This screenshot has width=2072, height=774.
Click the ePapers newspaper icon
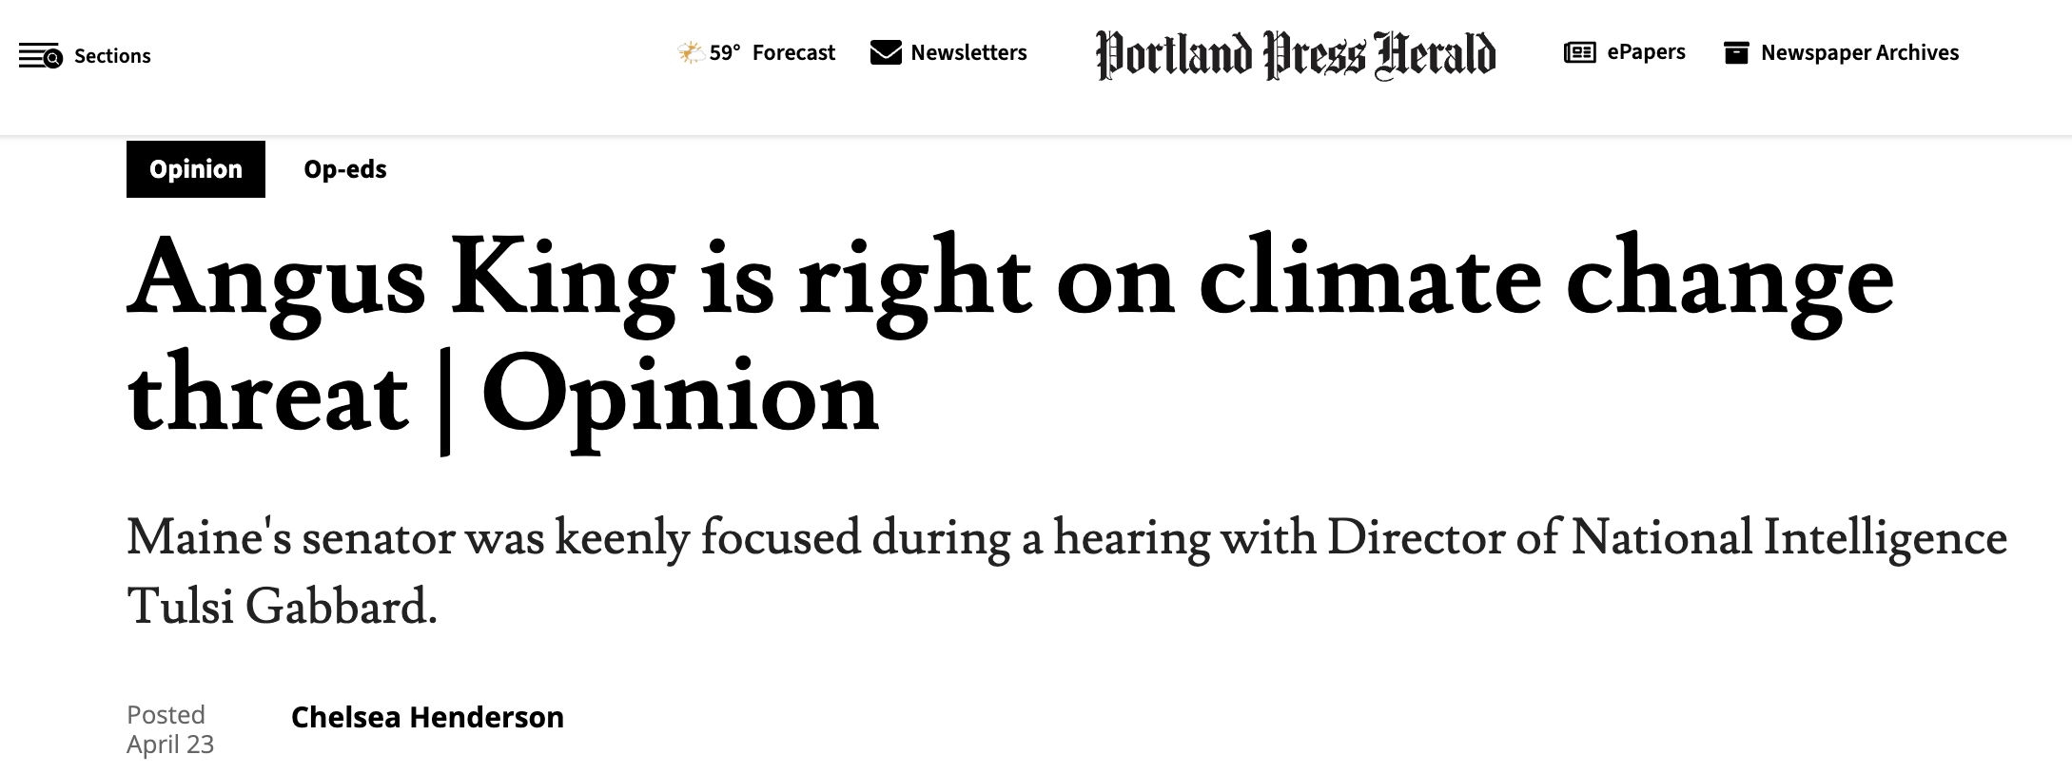(1579, 52)
